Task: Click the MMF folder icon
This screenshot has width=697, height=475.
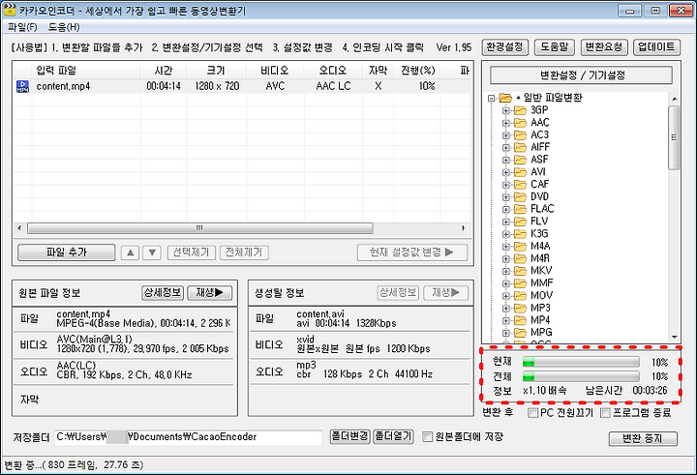Action: coord(520,283)
